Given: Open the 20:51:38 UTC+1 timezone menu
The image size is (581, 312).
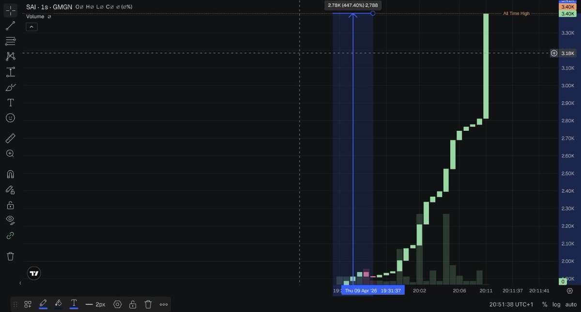Looking at the screenshot, I should (x=511, y=305).
